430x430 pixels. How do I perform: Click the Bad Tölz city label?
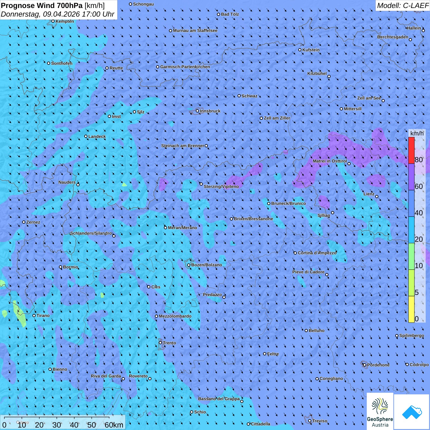coord(230,14)
